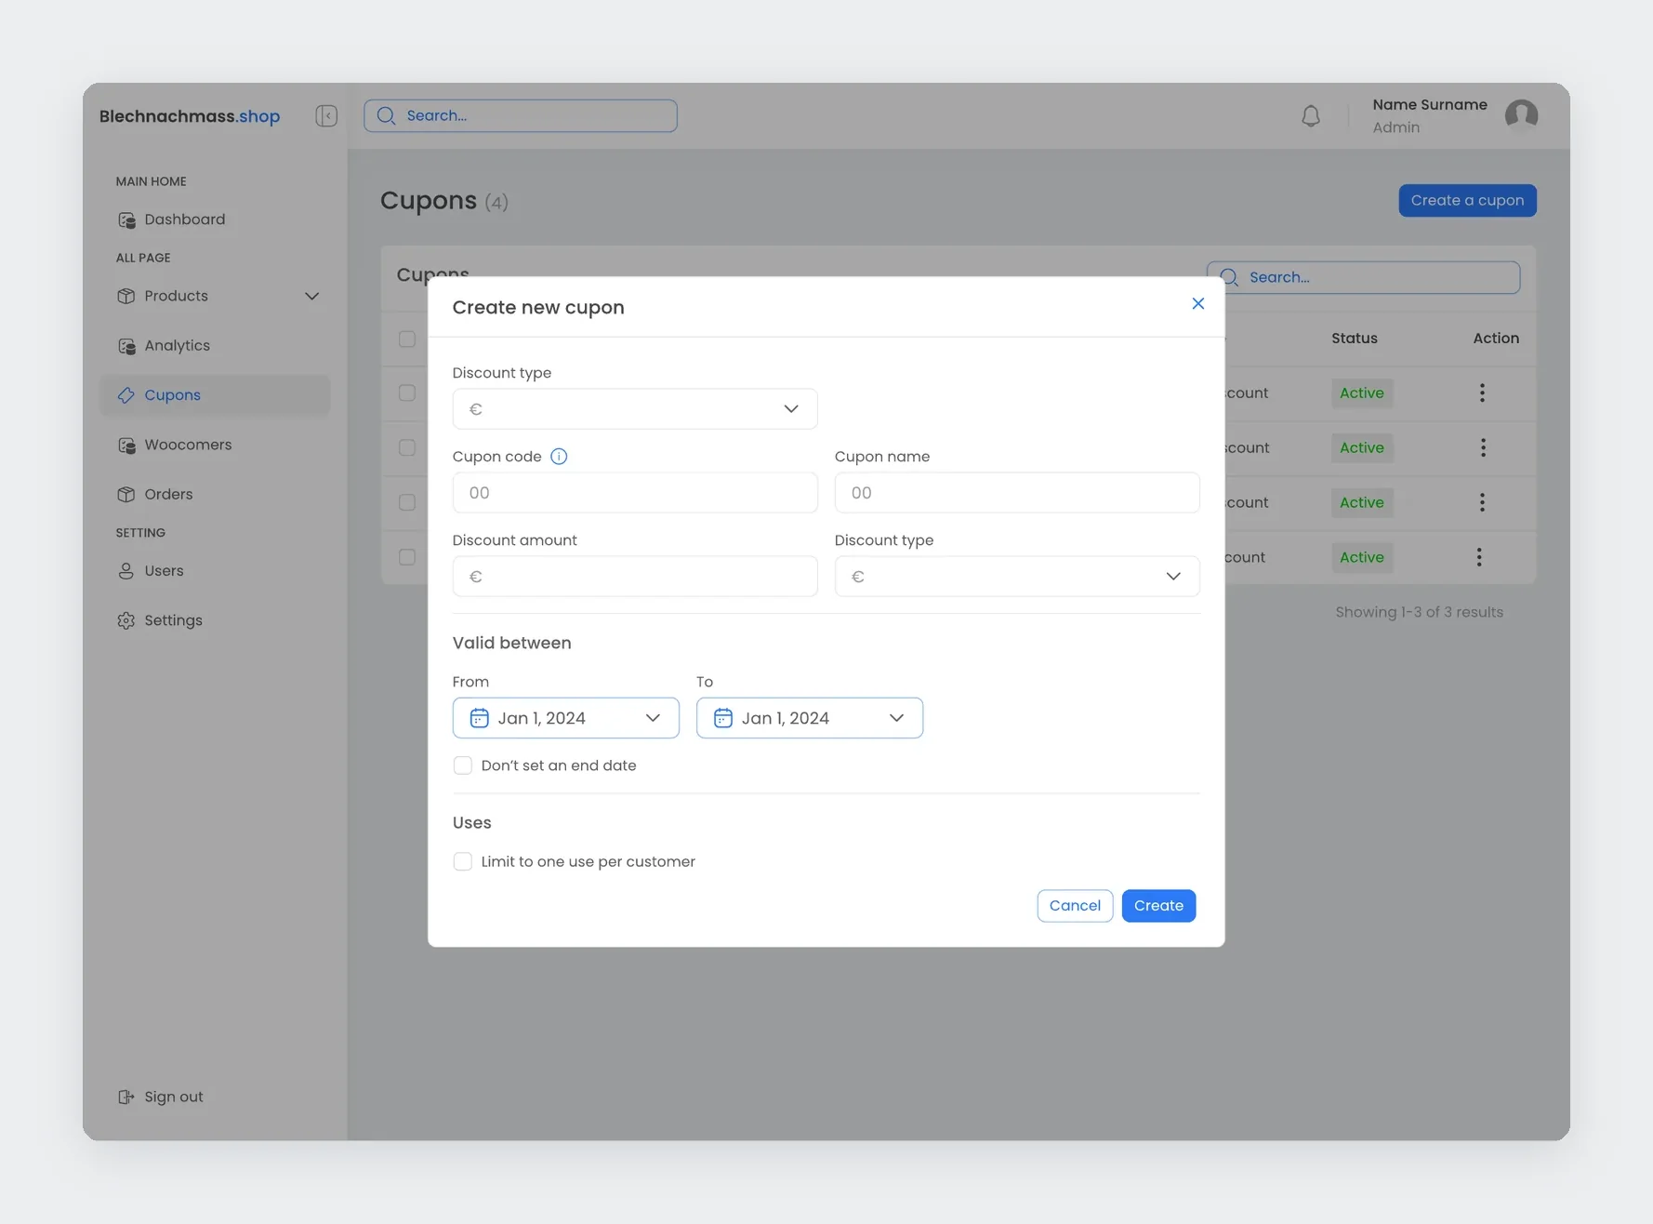Click the Status column header

click(x=1354, y=339)
